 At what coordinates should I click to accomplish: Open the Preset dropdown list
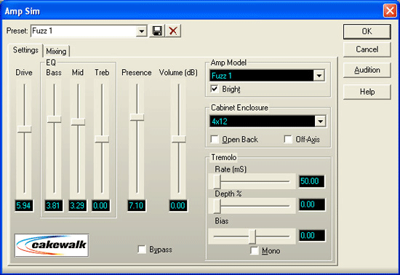coord(141,31)
